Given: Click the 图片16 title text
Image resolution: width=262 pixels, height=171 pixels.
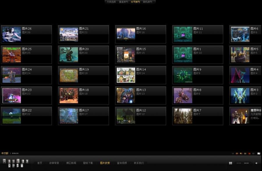Looking at the screenshot, I should tap(141, 29).
